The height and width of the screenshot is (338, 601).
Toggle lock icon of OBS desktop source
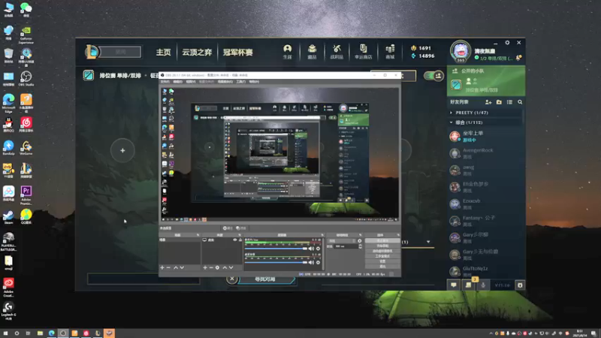pyautogui.click(x=240, y=240)
